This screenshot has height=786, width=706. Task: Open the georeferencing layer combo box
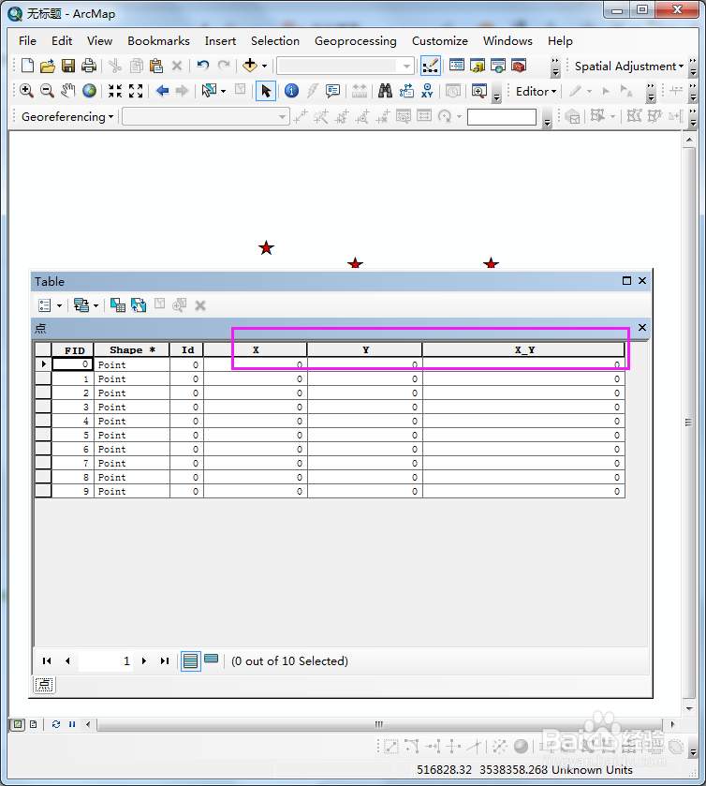pos(206,117)
